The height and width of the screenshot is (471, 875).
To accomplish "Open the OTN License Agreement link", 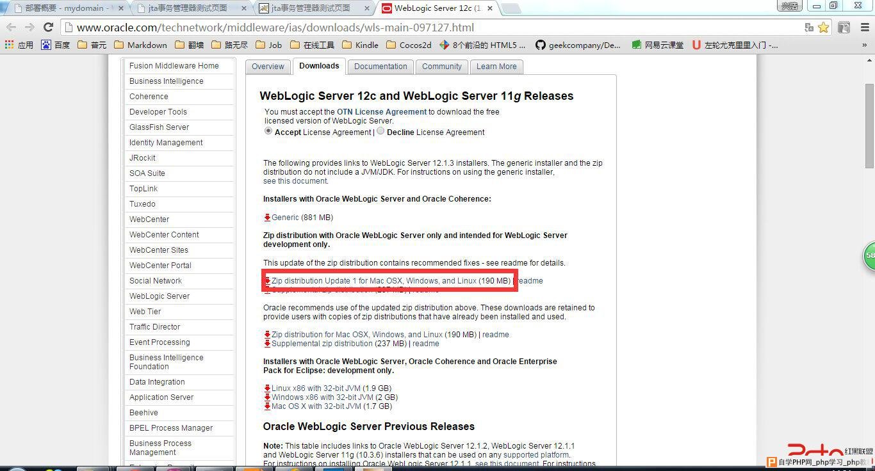I will coord(382,112).
